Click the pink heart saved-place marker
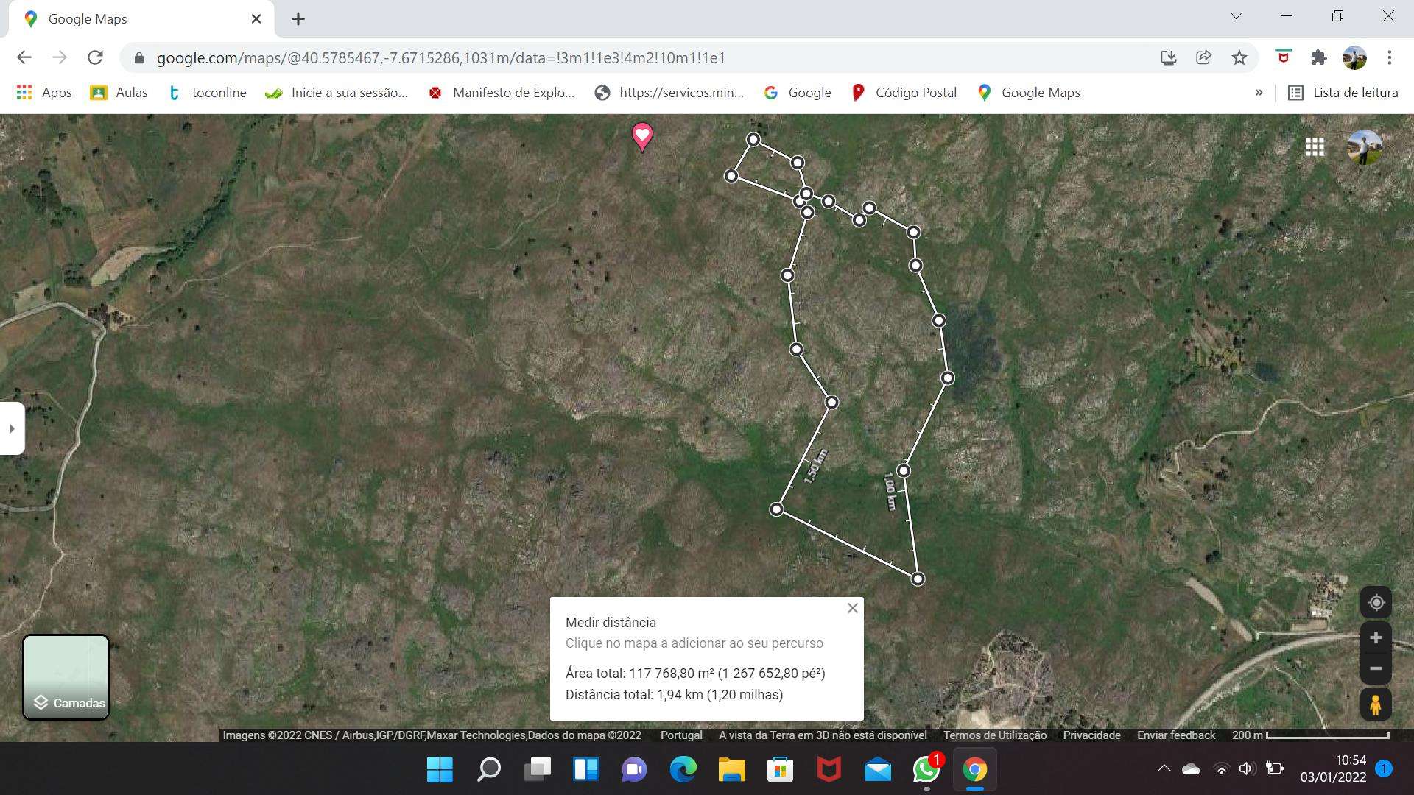 coord(642,136)
